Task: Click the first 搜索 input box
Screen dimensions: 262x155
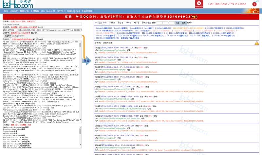Action: [x=159, y=23]
